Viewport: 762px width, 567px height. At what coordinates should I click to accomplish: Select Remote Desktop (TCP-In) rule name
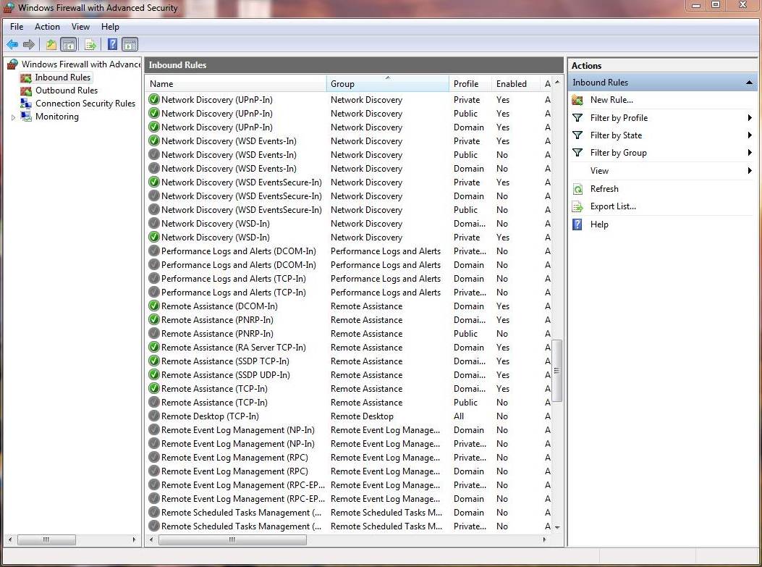coord(210,416)
